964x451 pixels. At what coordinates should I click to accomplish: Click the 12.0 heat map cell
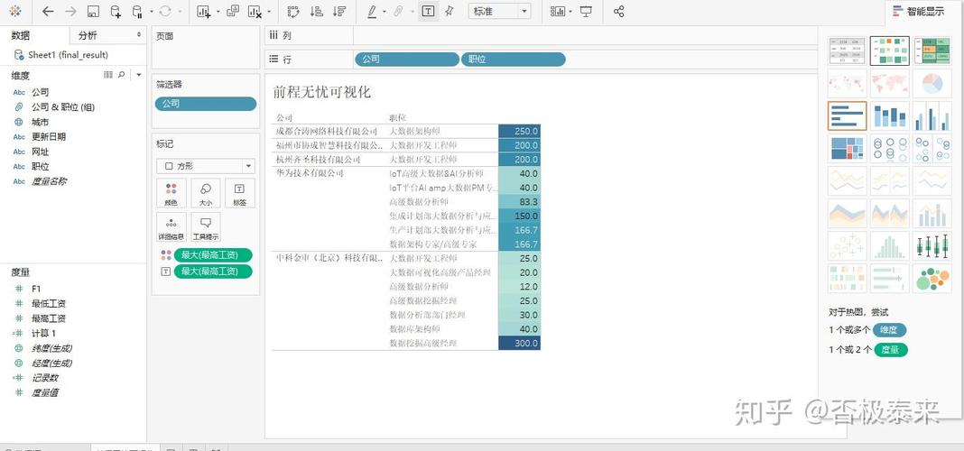pyautogui.click(x=520, y=286)
